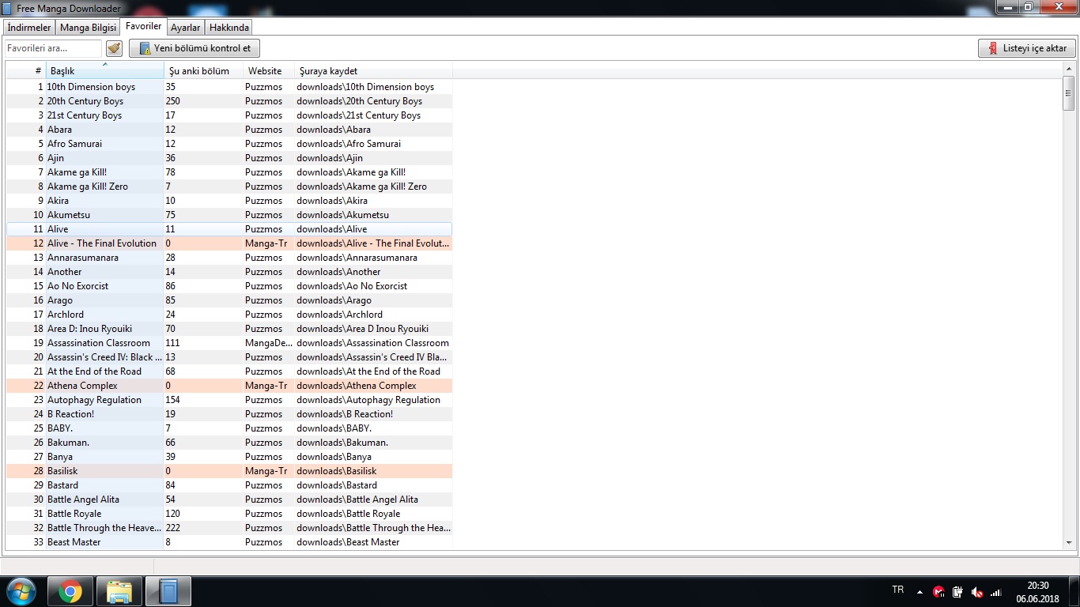
Task: Click the red antivirus tray icon
Action: point(938,592)
